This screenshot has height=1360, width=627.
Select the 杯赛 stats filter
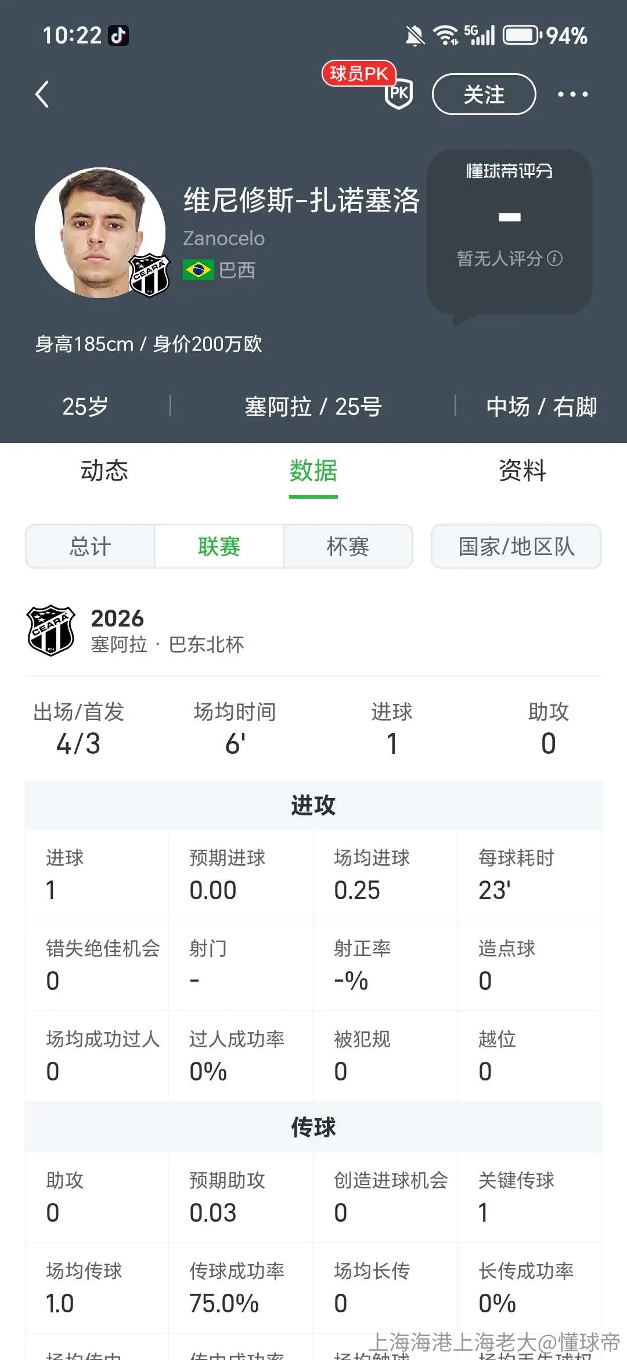348,546
